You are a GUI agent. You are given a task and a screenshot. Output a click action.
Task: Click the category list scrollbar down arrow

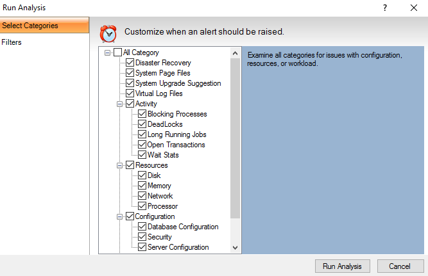(x=235, y=247)
